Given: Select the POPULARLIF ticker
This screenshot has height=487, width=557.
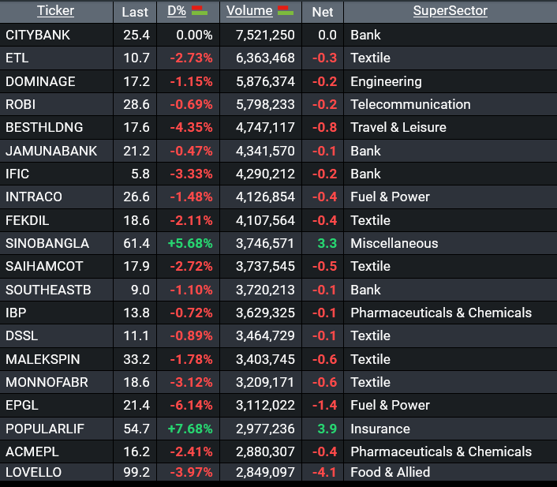Looking at the screenshot, I should pos(44,429).
